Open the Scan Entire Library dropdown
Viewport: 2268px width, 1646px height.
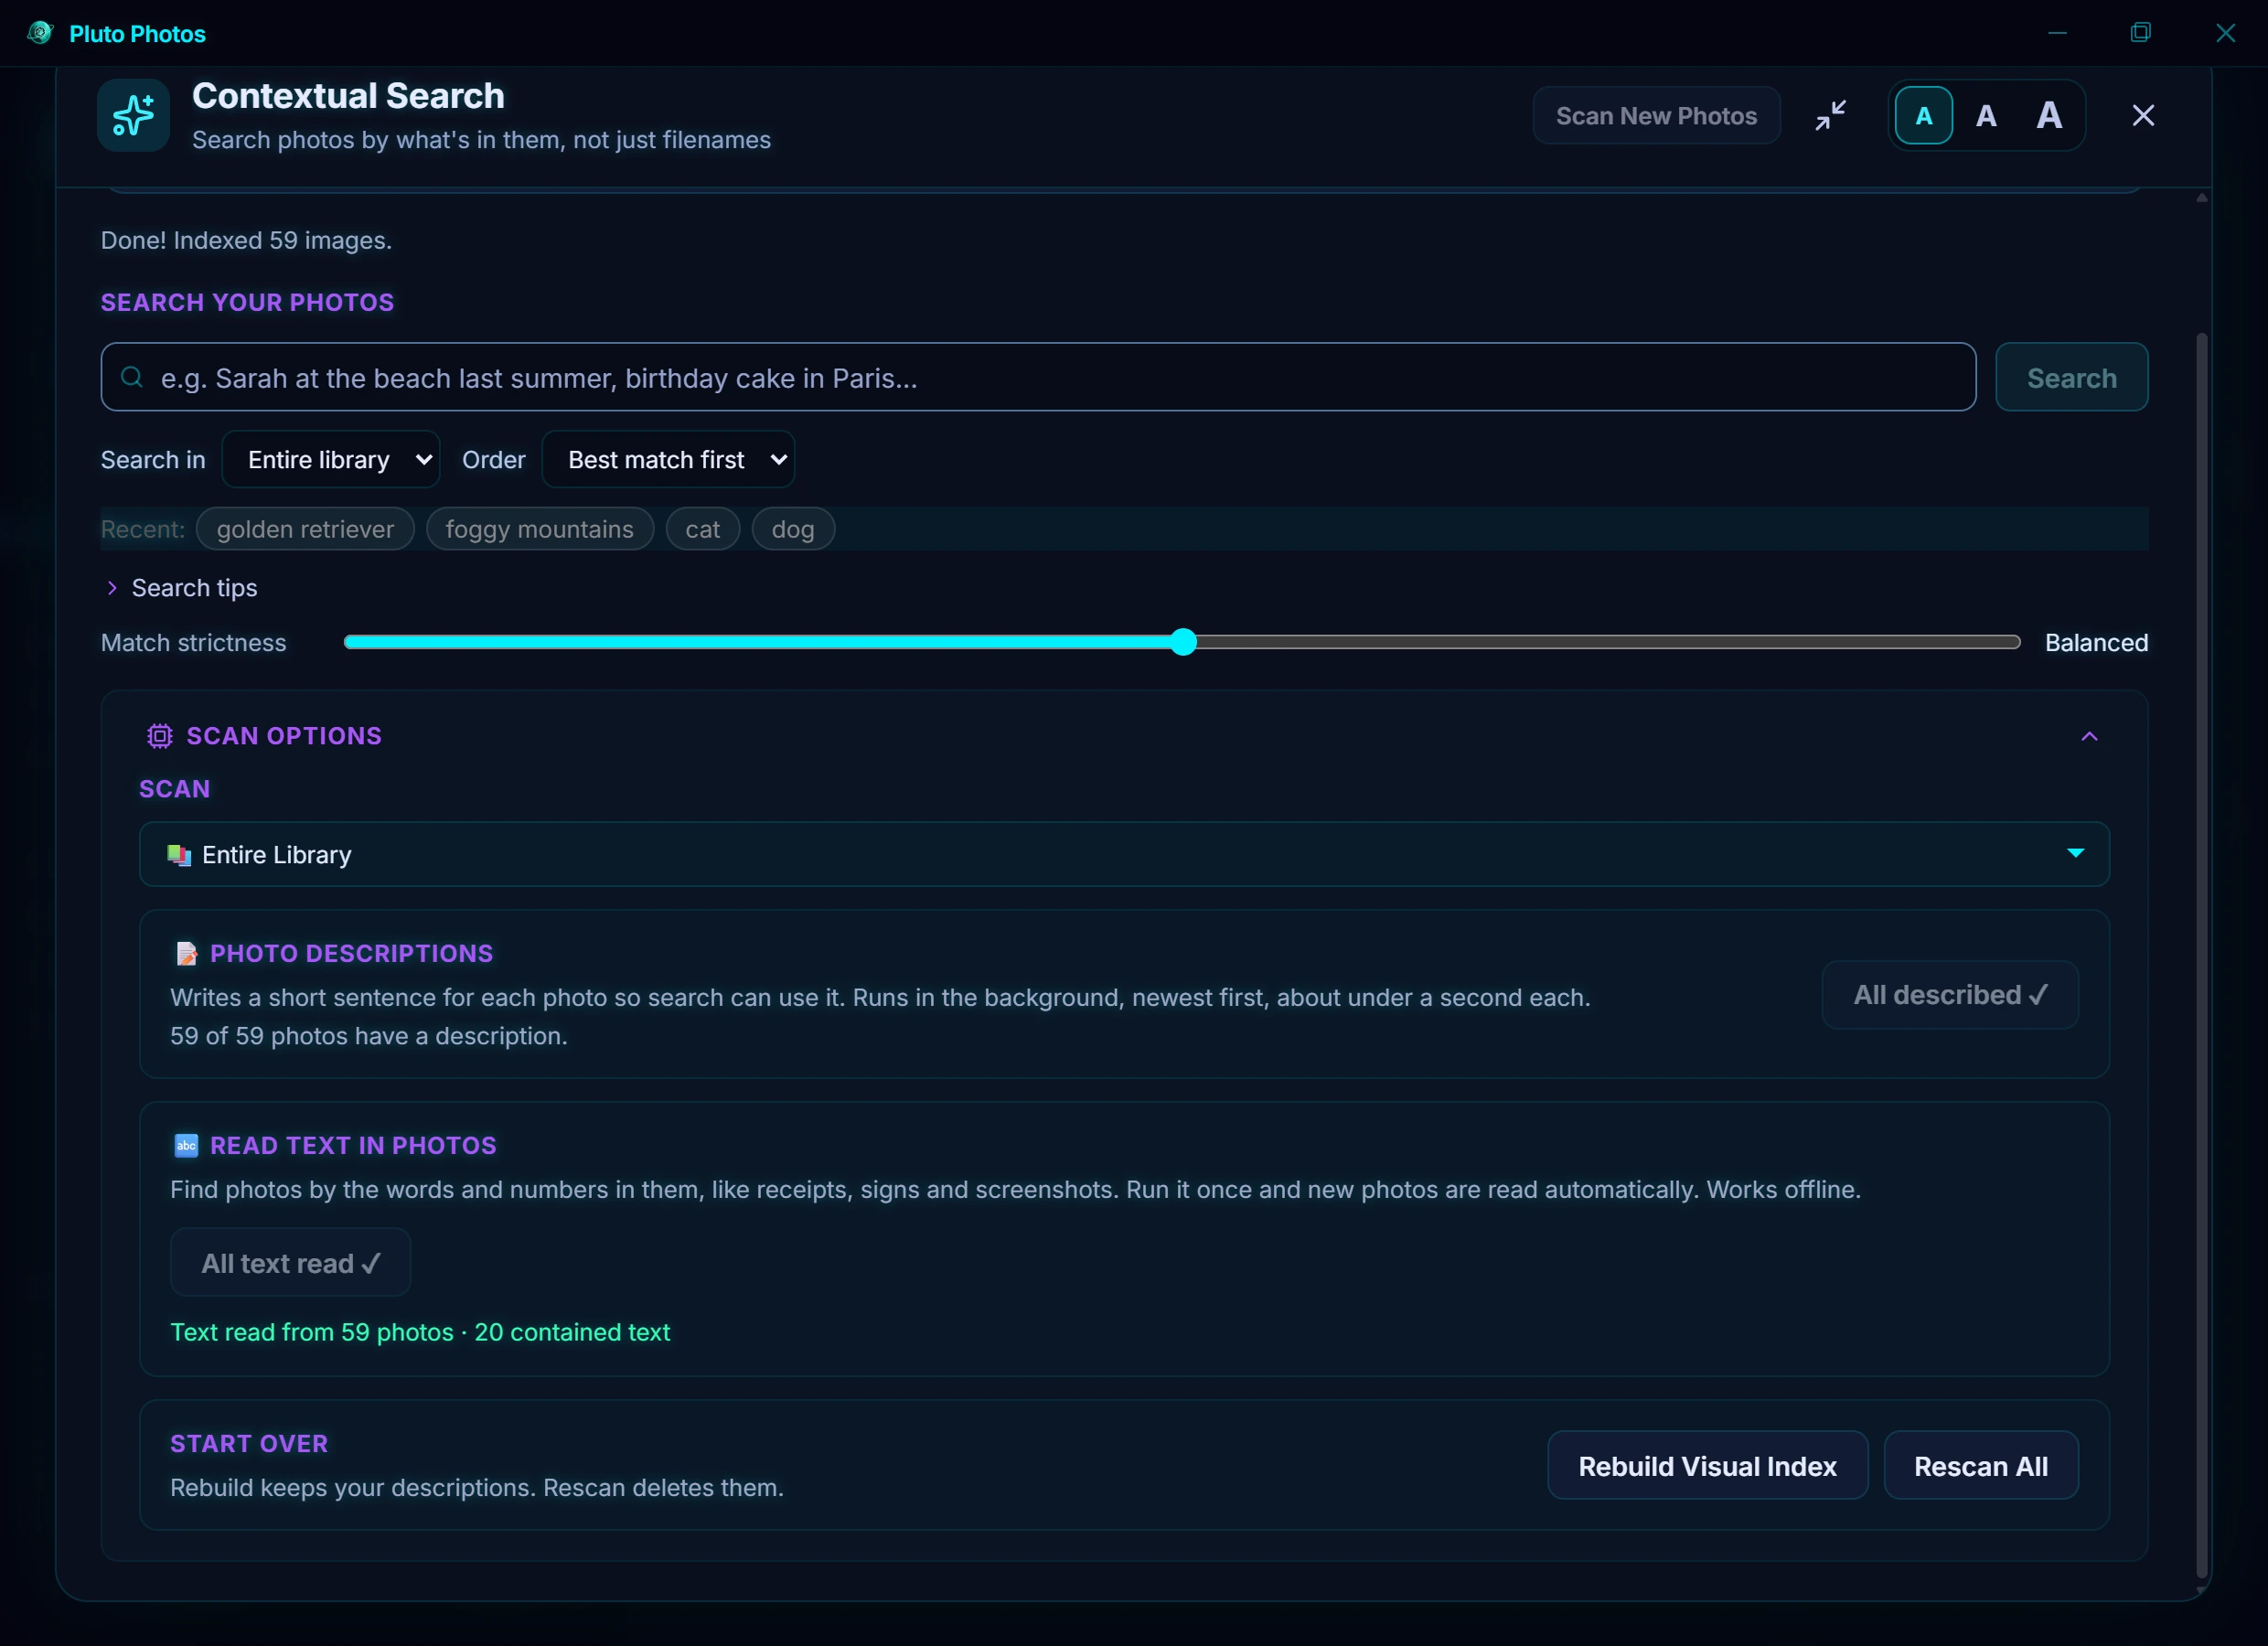1124,854
